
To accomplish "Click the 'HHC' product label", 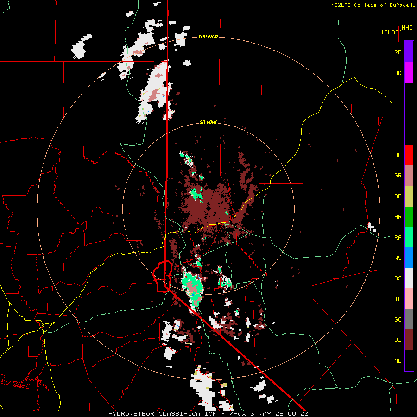I will pyautogui.click(x=407, y=28).
